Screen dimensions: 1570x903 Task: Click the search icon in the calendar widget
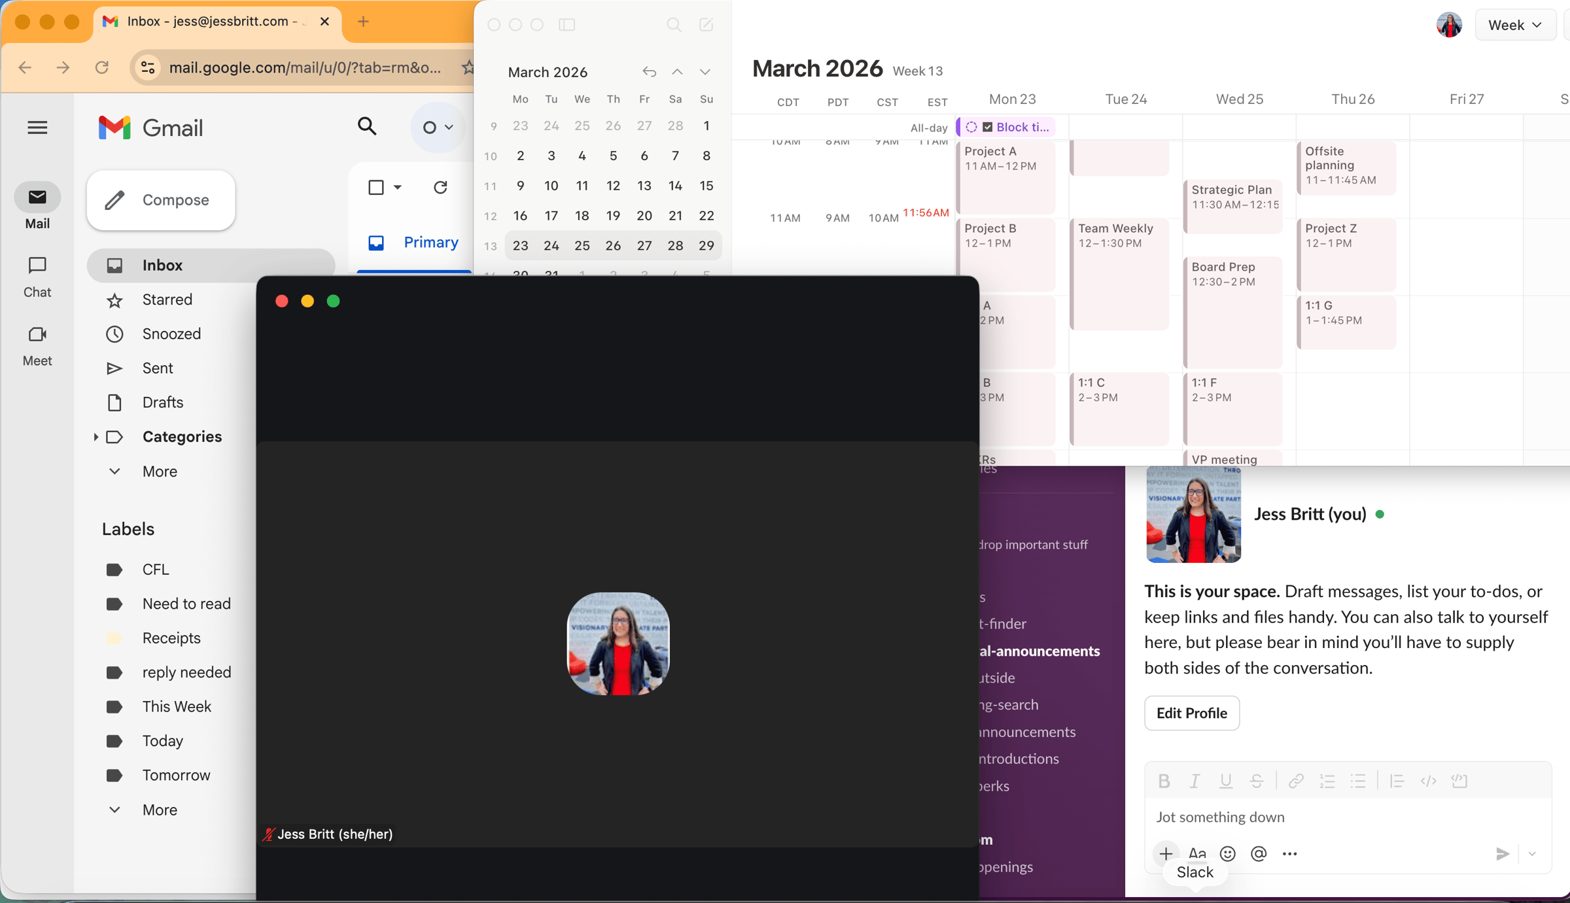[674, 25]
